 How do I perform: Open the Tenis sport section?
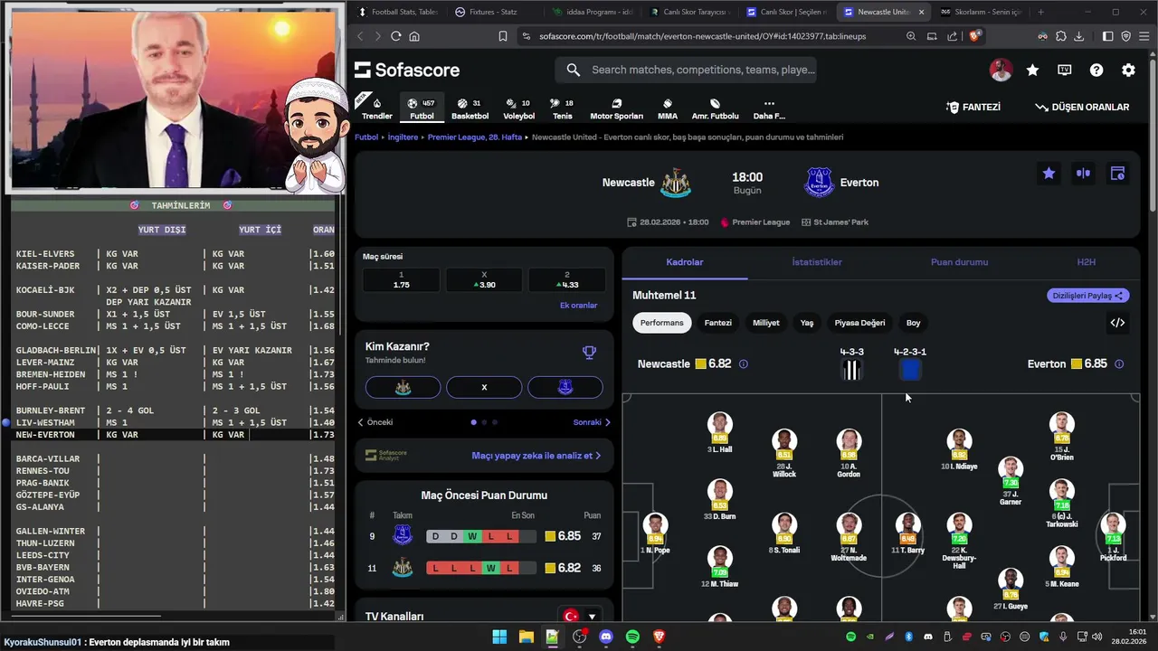click(563, 108)
